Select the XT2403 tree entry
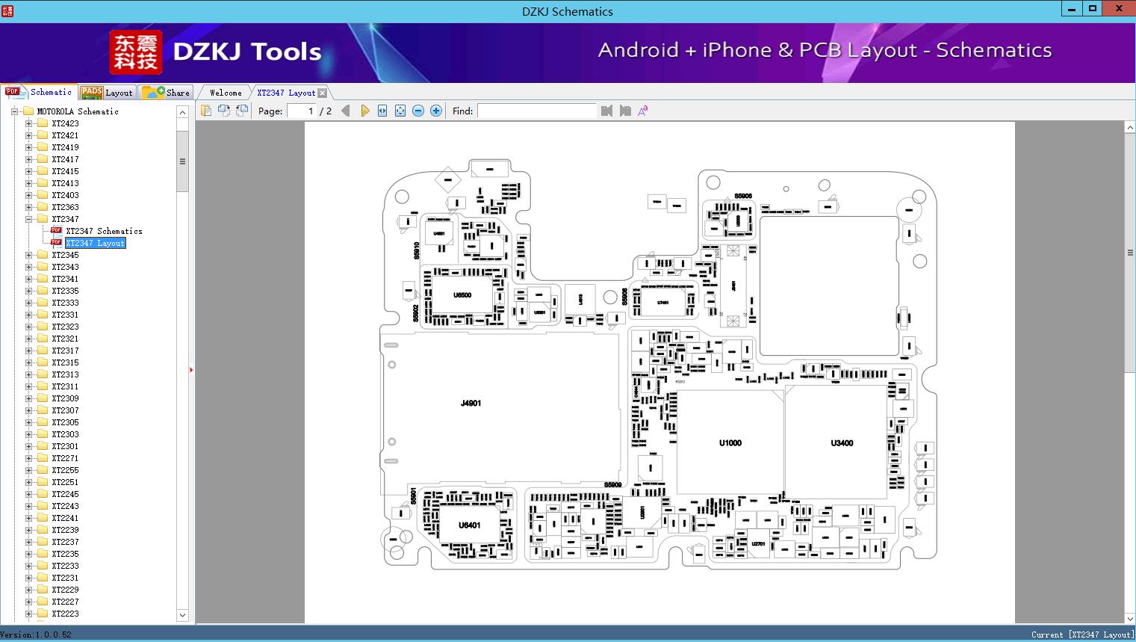 pyautogui.click(x=65, y=195)
